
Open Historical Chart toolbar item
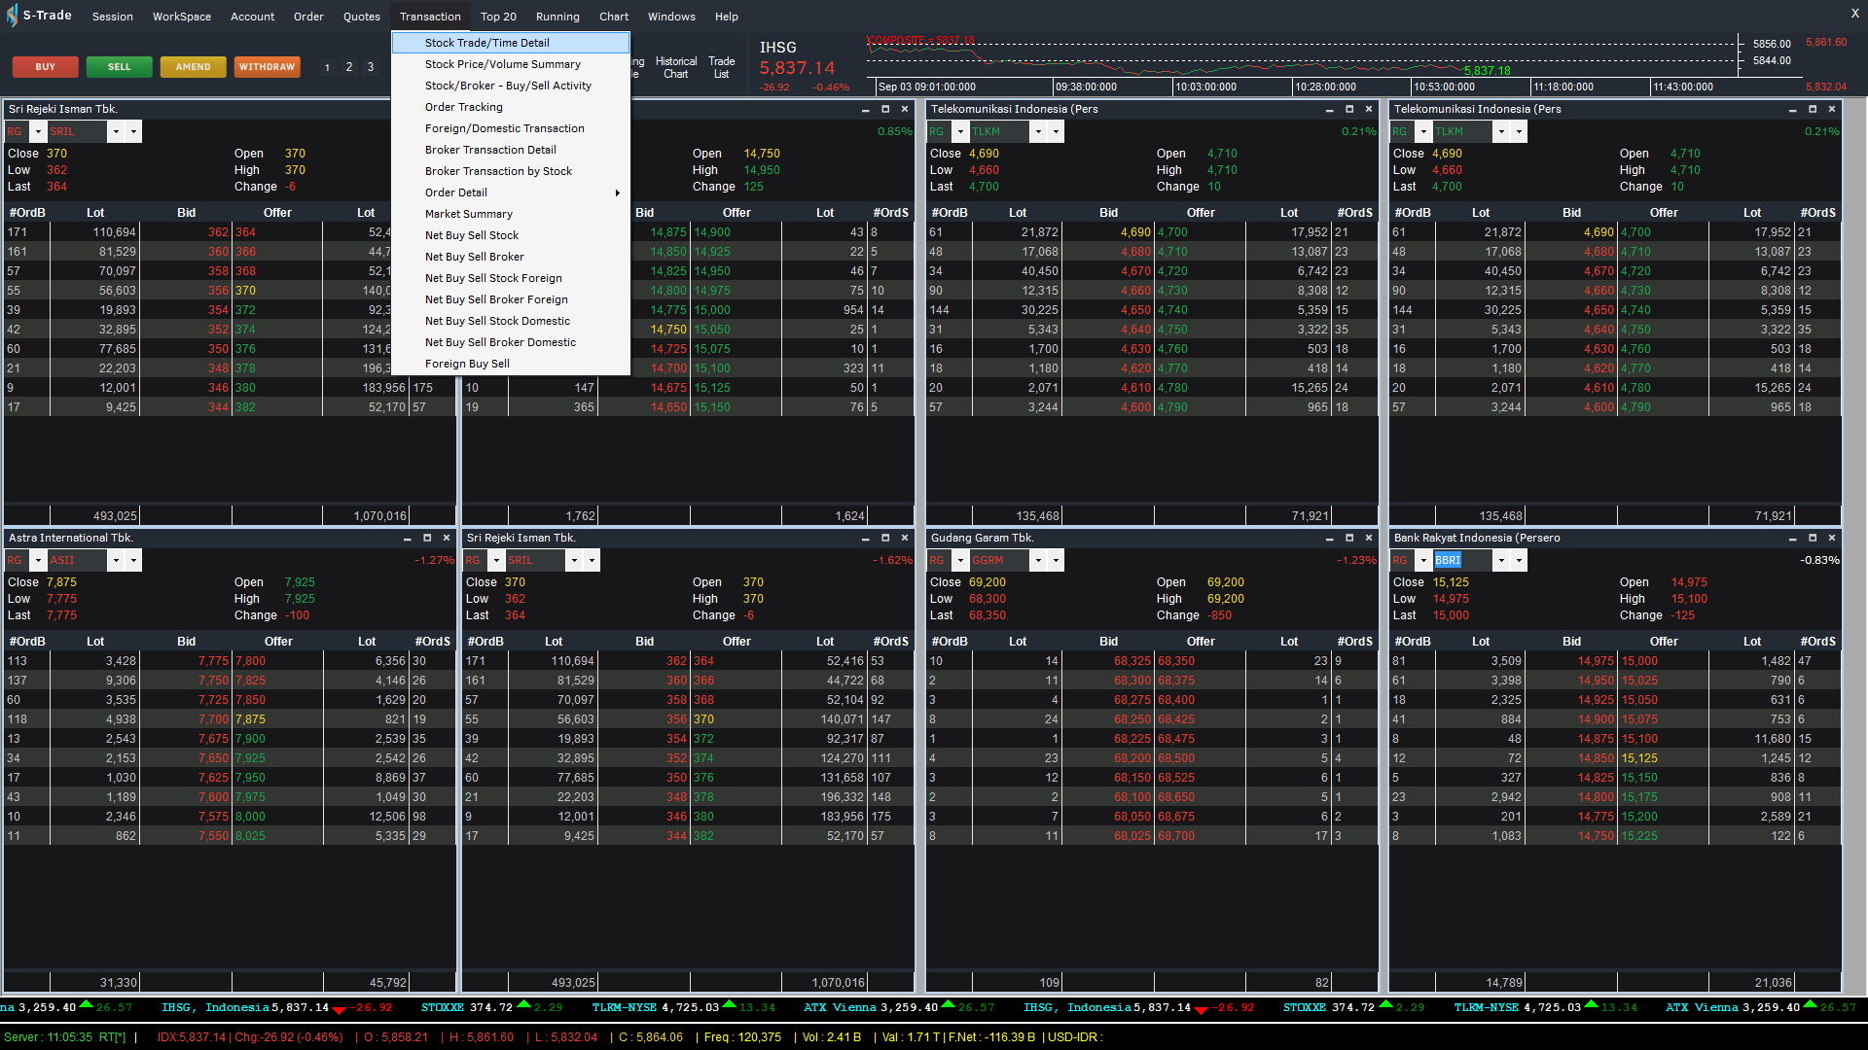[675, 67]
